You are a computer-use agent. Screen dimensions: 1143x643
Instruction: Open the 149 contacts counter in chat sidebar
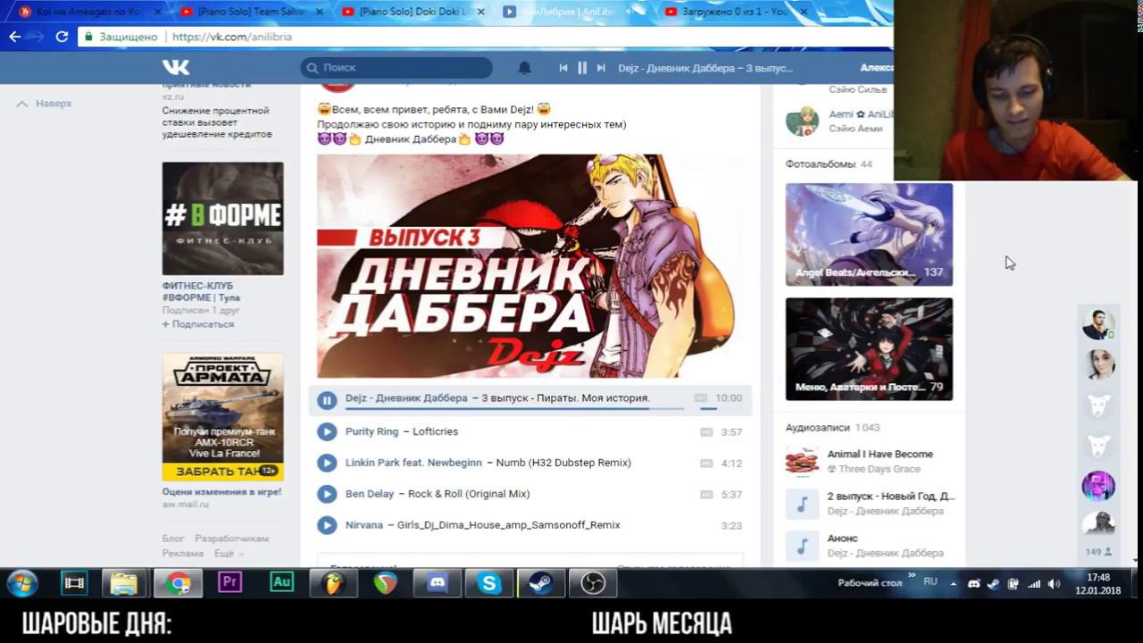pyautogui.click(x=1098, y=552)
